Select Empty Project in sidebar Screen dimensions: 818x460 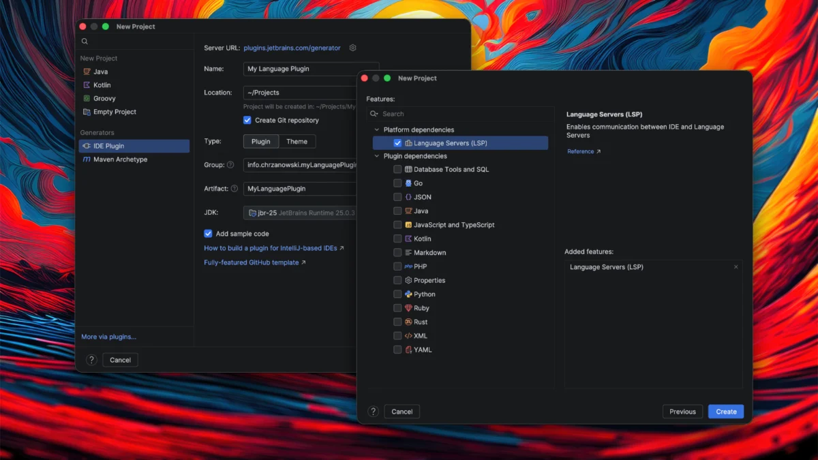pyautogui.click(x=134, y=112)
